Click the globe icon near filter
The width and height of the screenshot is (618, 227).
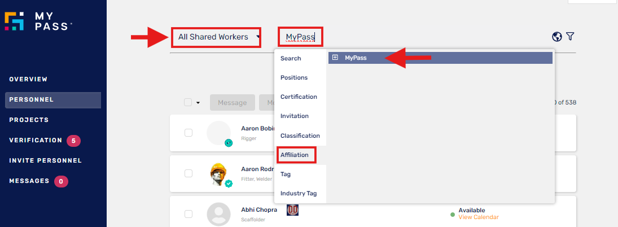[x=557, y=37]
